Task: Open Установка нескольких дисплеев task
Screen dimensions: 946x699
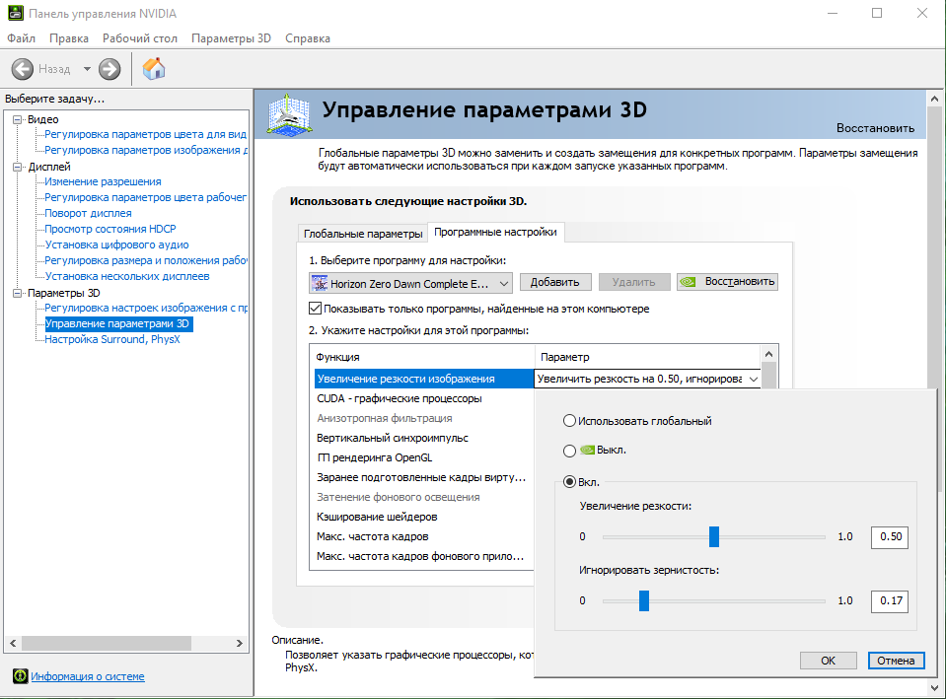Action: coord(127,276)
